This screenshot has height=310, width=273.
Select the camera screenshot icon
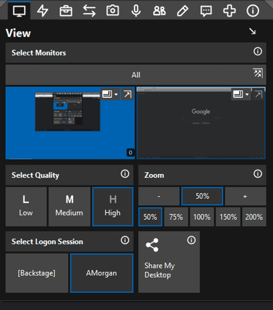pyautogui.click(x=113, y=11)
